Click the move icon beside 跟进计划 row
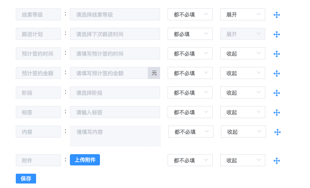 coord(277,35)
